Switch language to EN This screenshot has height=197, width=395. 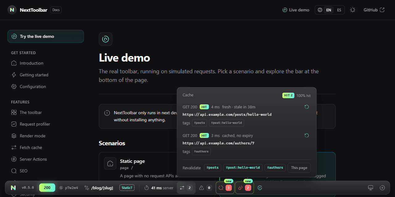click(329, 10)
